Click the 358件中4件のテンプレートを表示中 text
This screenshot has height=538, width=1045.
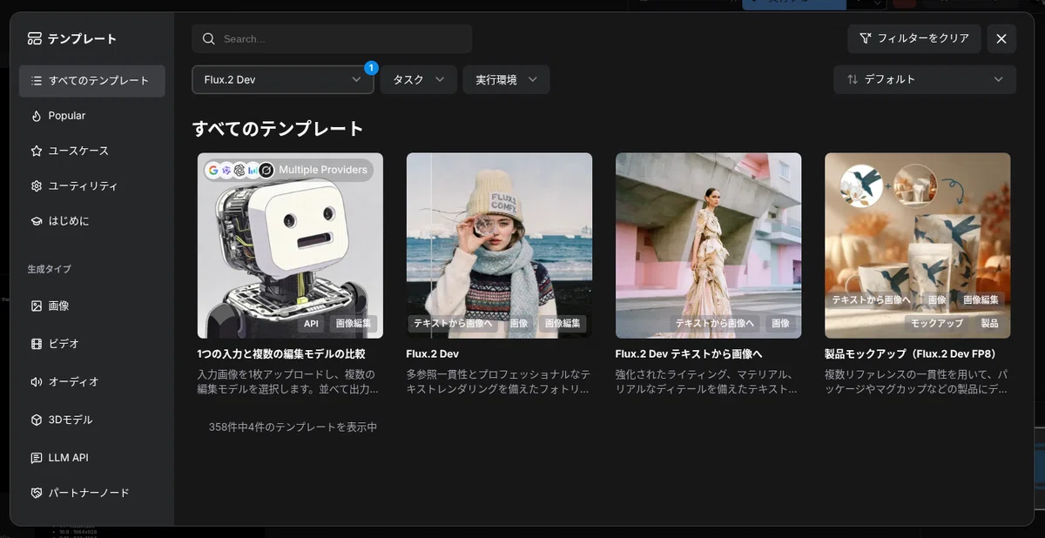pos(293,427)
